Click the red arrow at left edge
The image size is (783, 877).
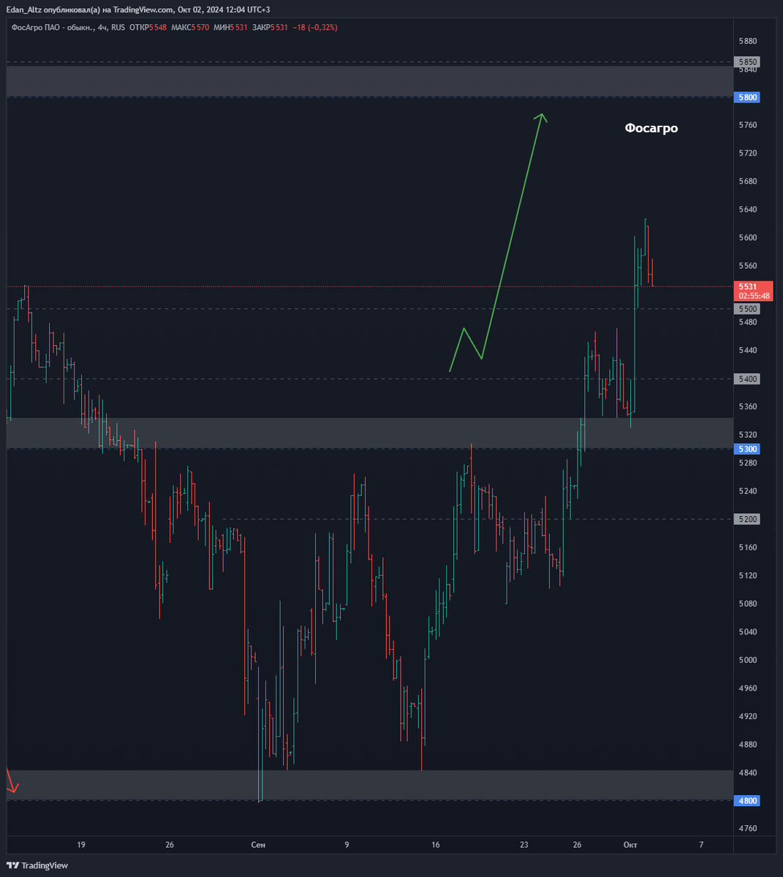(11, 780)
